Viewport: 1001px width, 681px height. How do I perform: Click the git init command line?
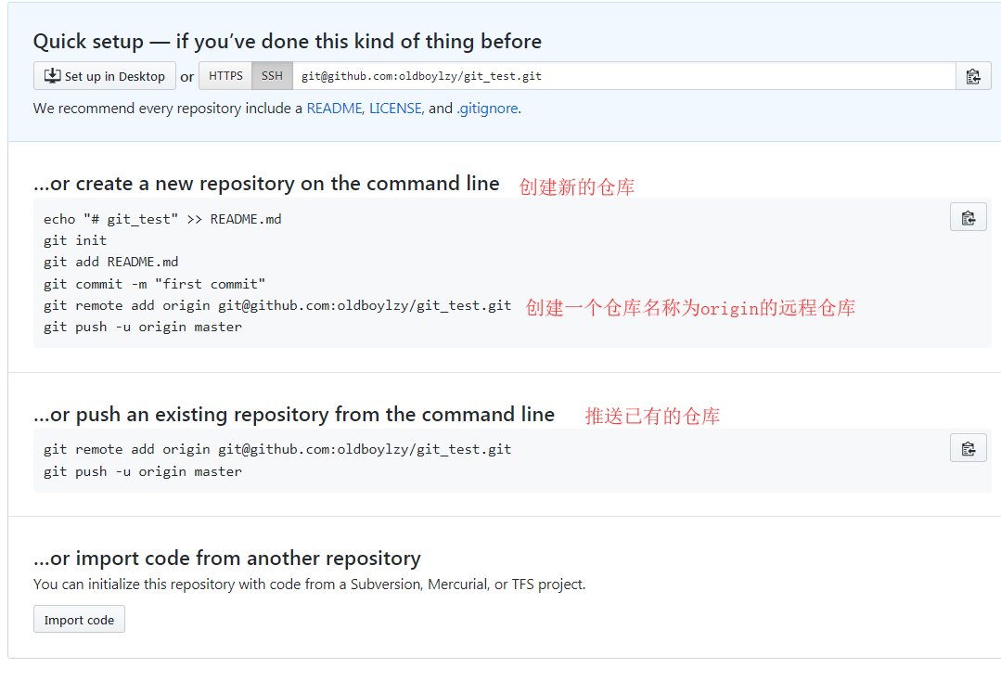pos(75,240)
